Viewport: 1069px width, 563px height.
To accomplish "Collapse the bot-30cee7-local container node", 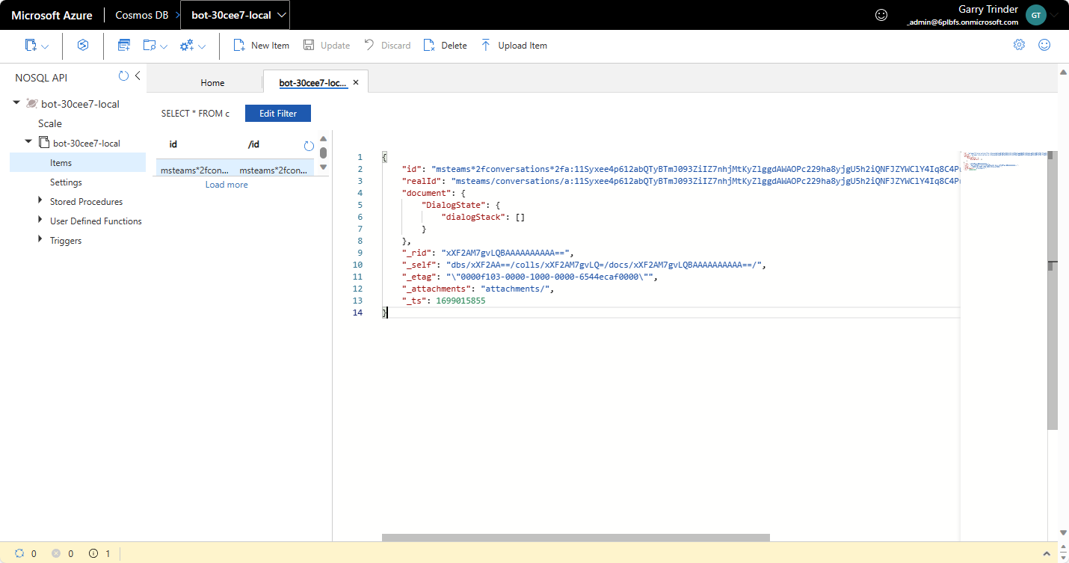I will (x=28, y=142).
